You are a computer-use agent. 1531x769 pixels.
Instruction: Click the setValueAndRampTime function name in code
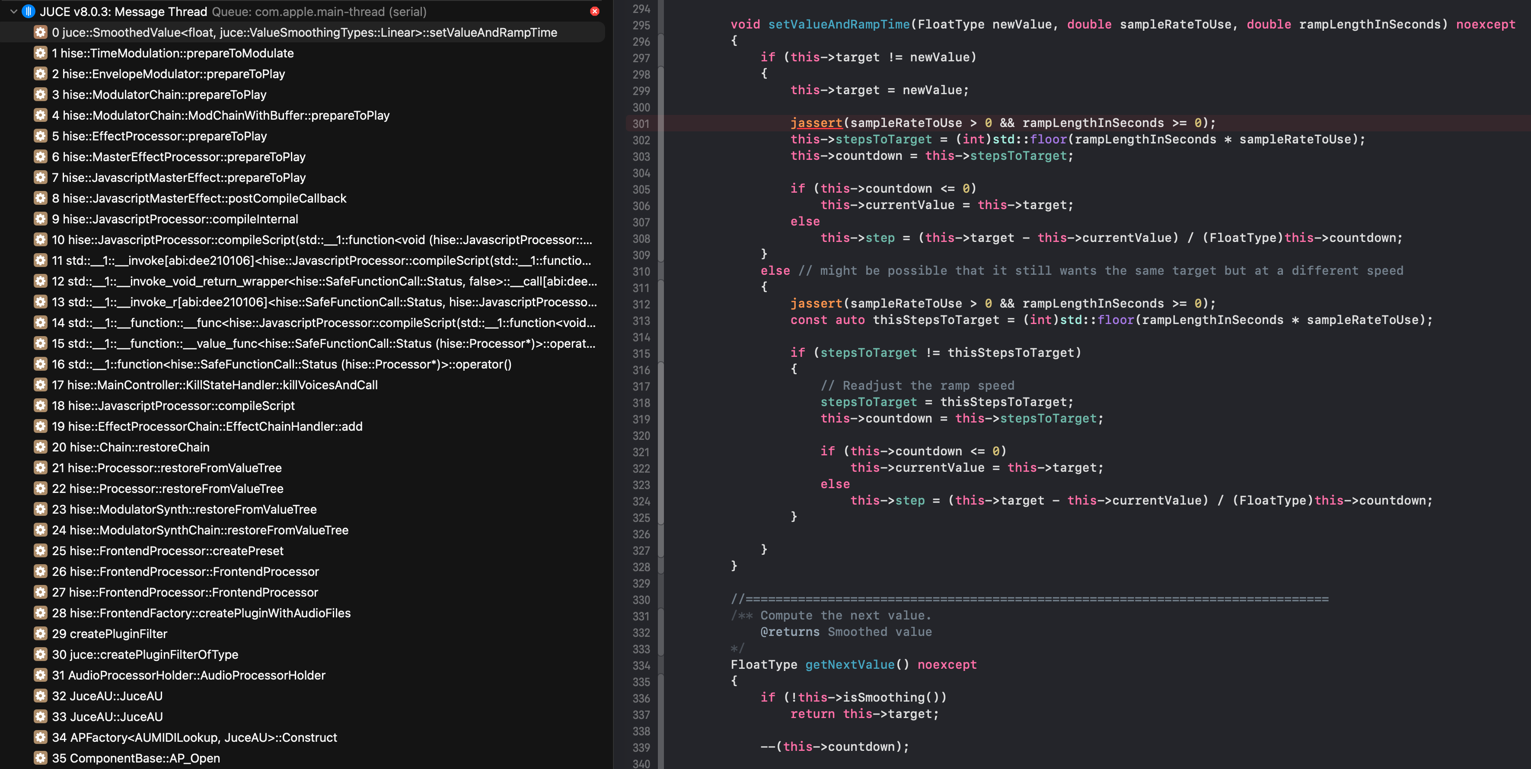click(839, 24)
